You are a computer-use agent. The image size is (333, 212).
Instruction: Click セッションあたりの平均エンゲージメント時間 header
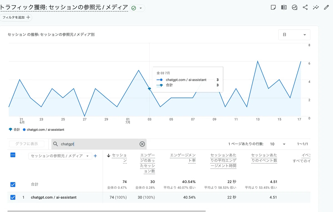click(223, 161)
